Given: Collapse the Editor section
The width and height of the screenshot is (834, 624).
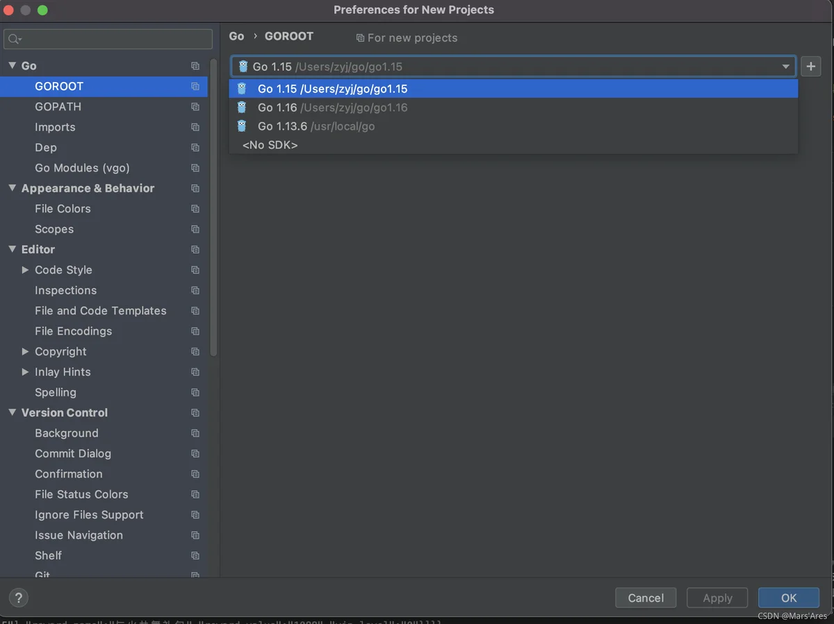Looking at the screenshot, I should [x=12, y=249].
